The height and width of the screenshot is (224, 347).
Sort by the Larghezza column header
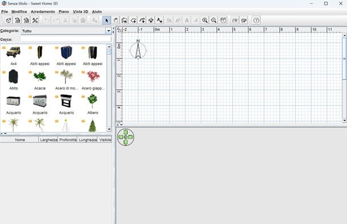coord(48,140)
